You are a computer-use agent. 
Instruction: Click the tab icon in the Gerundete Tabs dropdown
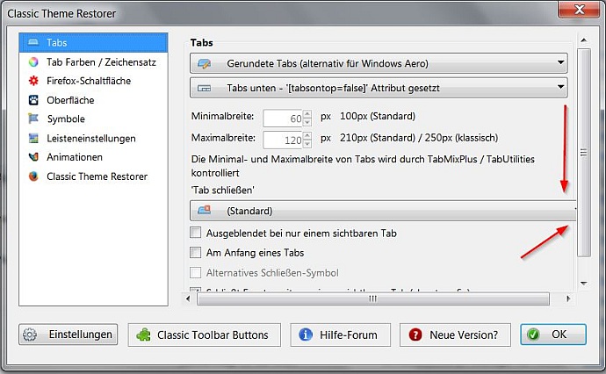pyautogui.click(x=204, y=63)
